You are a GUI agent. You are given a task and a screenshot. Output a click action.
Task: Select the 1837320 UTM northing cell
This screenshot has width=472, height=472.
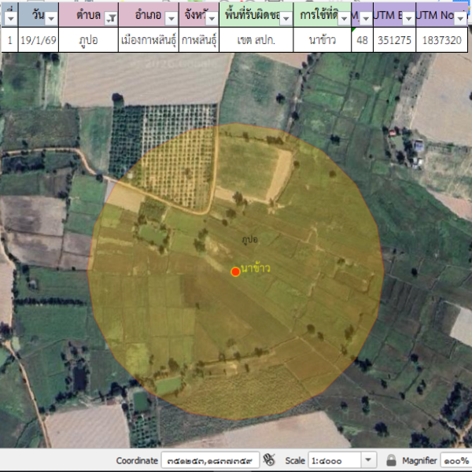coord(441,39)
